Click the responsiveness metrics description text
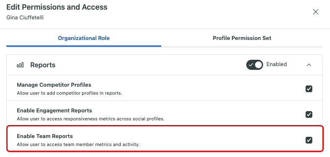The width and height of the screenshot is (330, 157). pos(90,119)
